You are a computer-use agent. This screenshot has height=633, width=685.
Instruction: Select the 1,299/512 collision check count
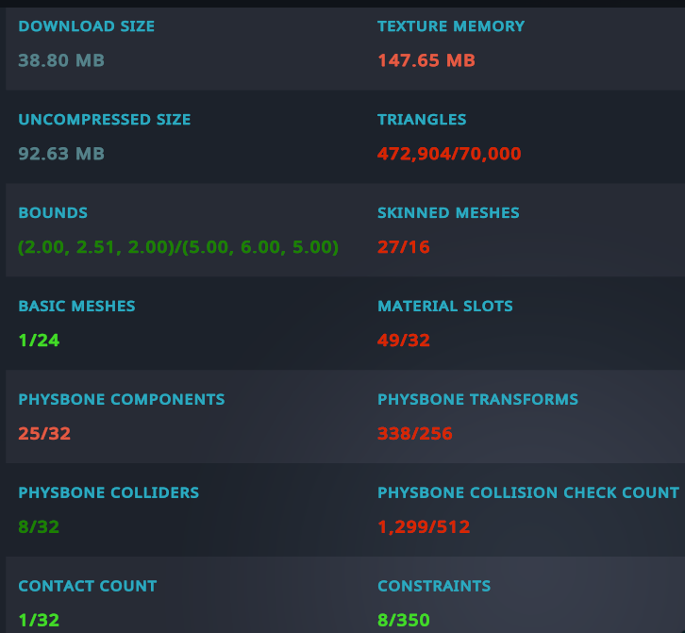pyautogui.click(x=424, y=526)
